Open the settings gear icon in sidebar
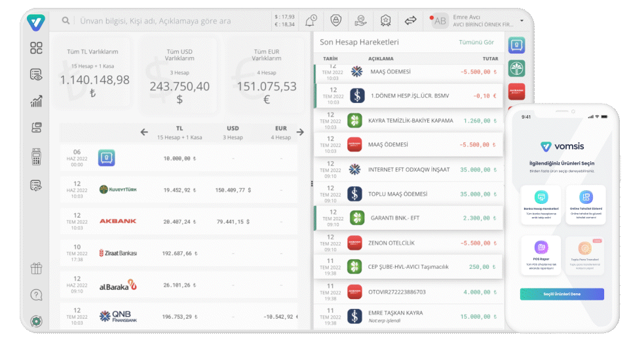 (x=36, y=321)
